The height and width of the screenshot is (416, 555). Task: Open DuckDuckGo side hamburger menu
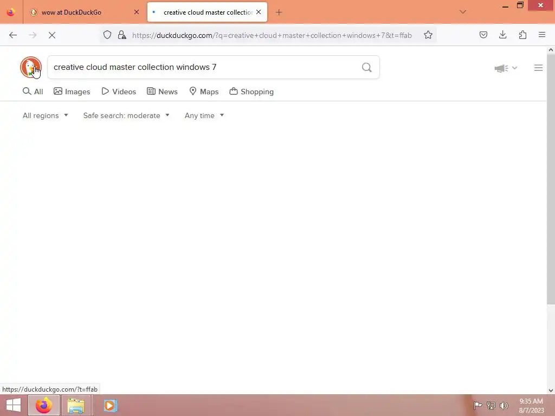(538, 68)
